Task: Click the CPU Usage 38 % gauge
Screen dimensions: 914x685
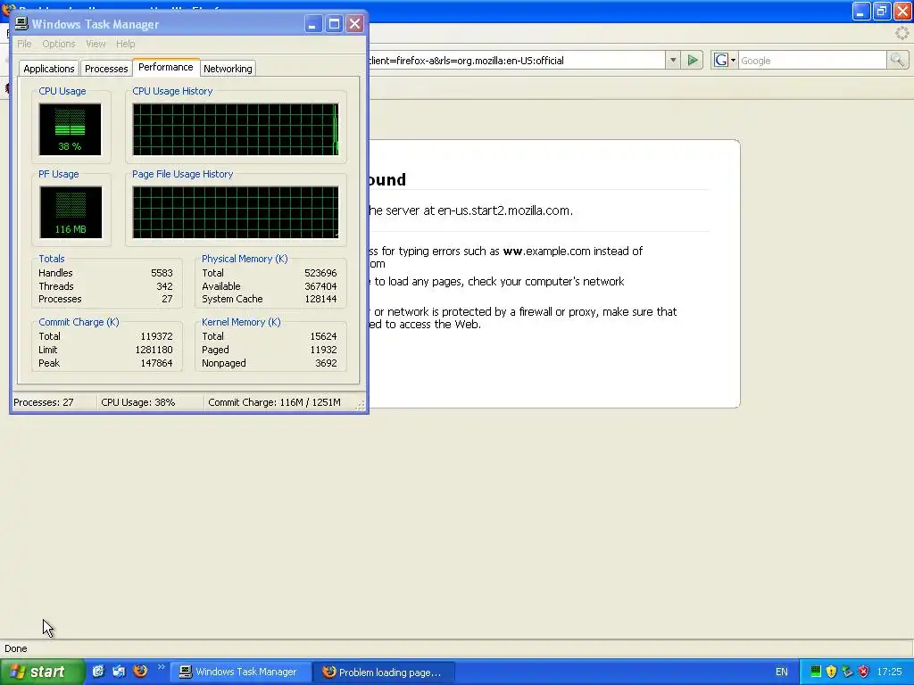Action: pyautogui.click(x=70, y=129)
